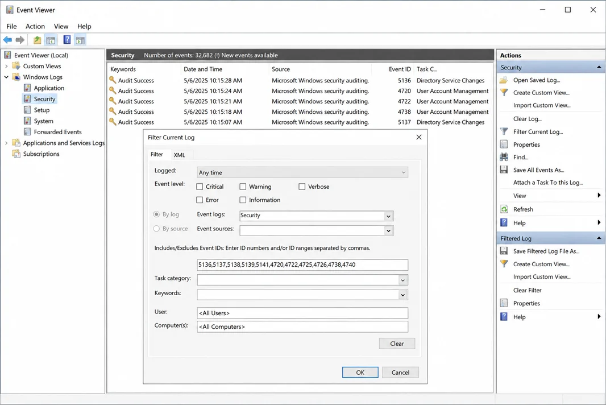The width and height of the screenshot is (606, 405).
Task: Select the By source radio button
Action: click(156, 229)
